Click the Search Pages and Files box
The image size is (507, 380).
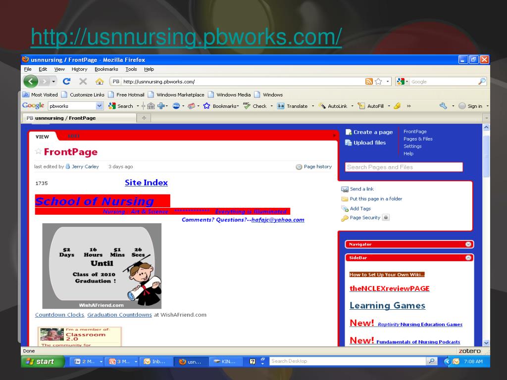click(x=404, y=167)
